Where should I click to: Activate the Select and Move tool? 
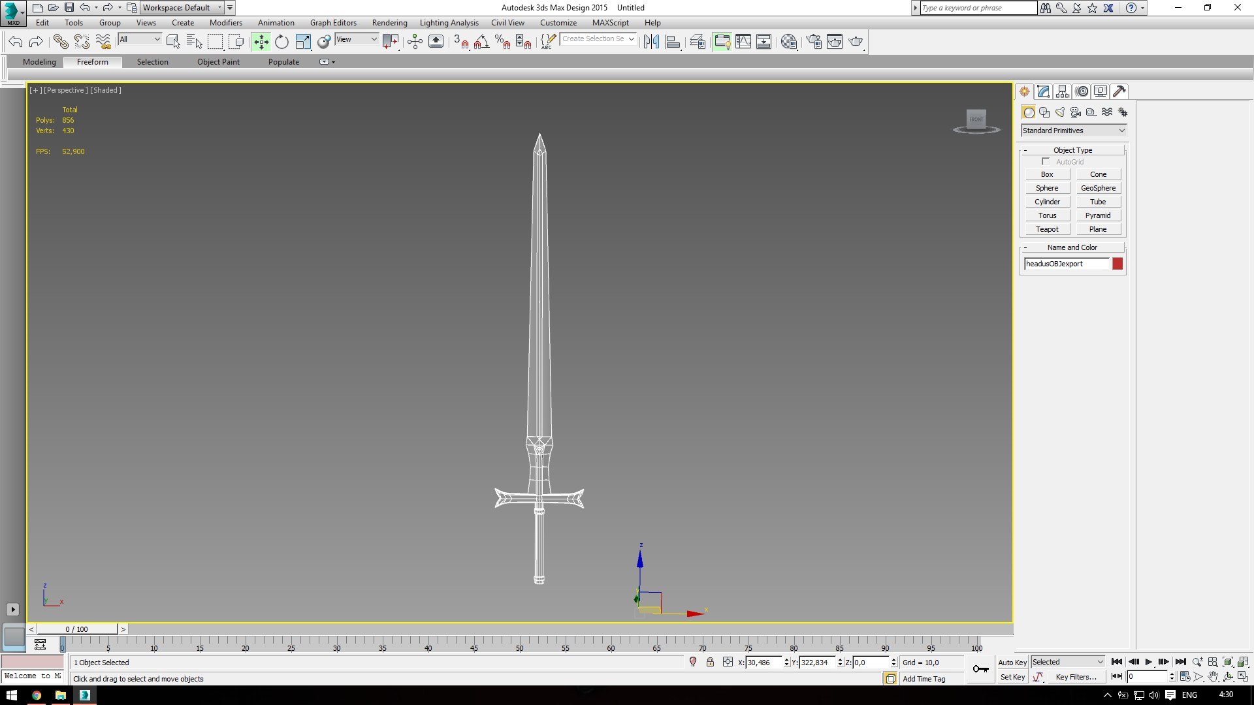(x=261, y=42)
